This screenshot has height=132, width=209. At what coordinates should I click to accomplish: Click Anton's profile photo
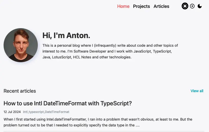[21, 45]
